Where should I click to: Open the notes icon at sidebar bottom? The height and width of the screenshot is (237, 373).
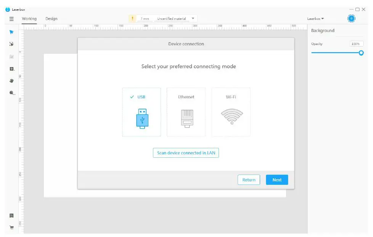click(11, 216)
